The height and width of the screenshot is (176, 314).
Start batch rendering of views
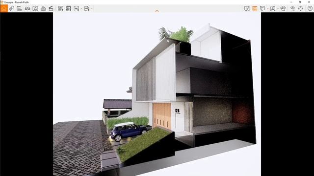pos(69,8)
